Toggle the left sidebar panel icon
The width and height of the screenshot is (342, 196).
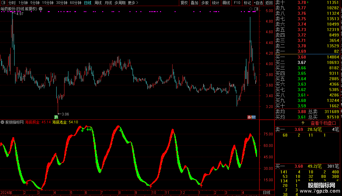point(3,3)
